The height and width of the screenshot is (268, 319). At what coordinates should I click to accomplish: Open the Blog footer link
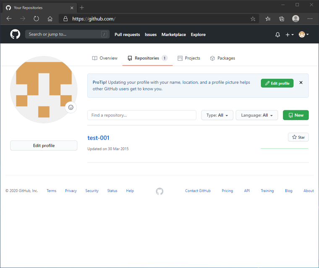tap(289, 191)
